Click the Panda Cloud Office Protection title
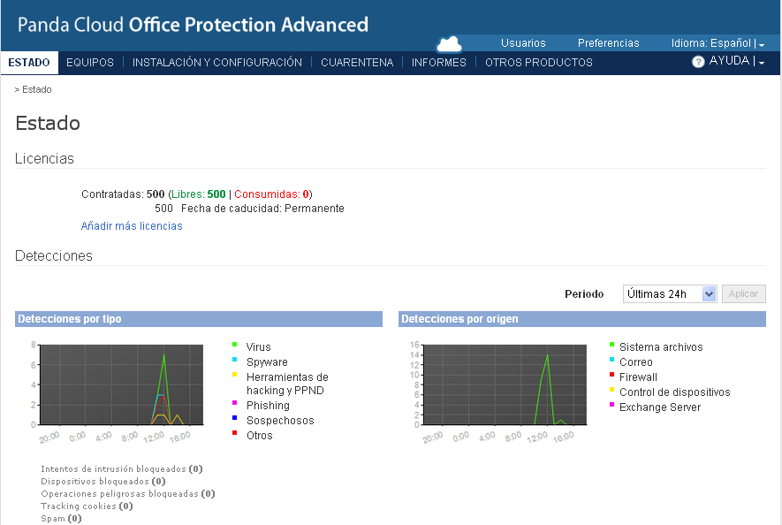 (x=193, y=25)
